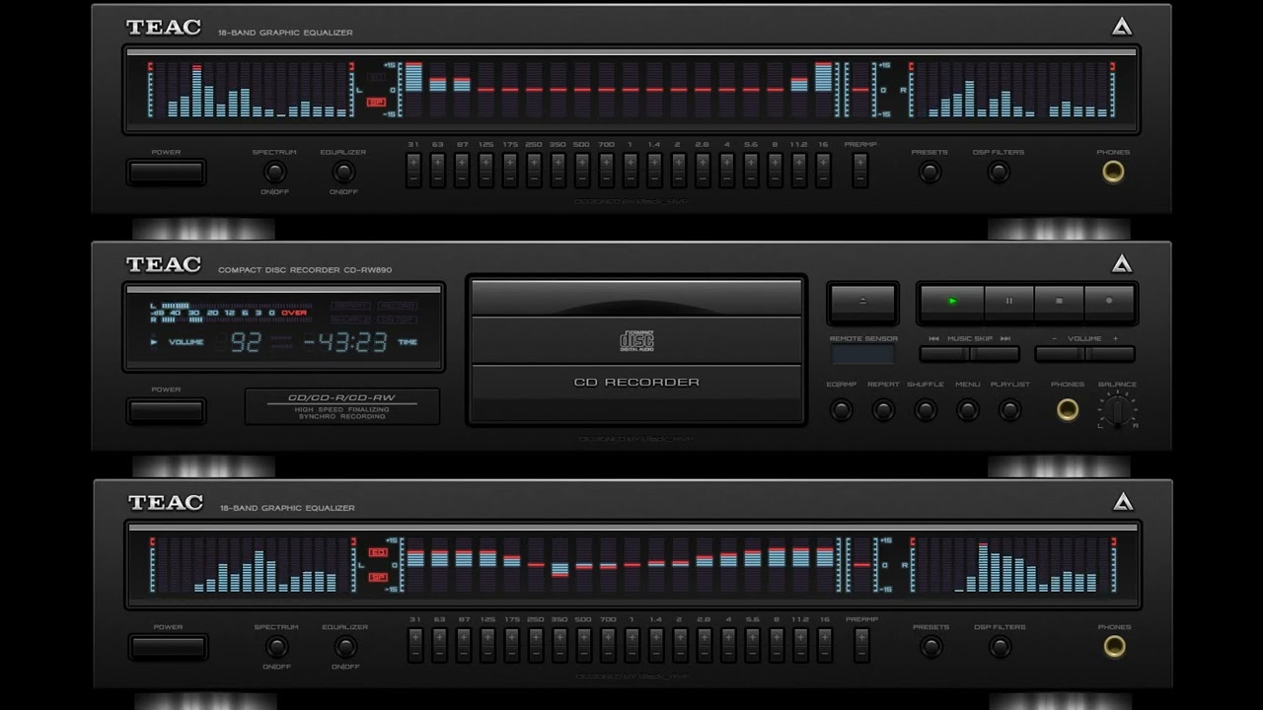
Task: Adjust the 31 Hz band on lower equalizer
Action: coord(415,646)
